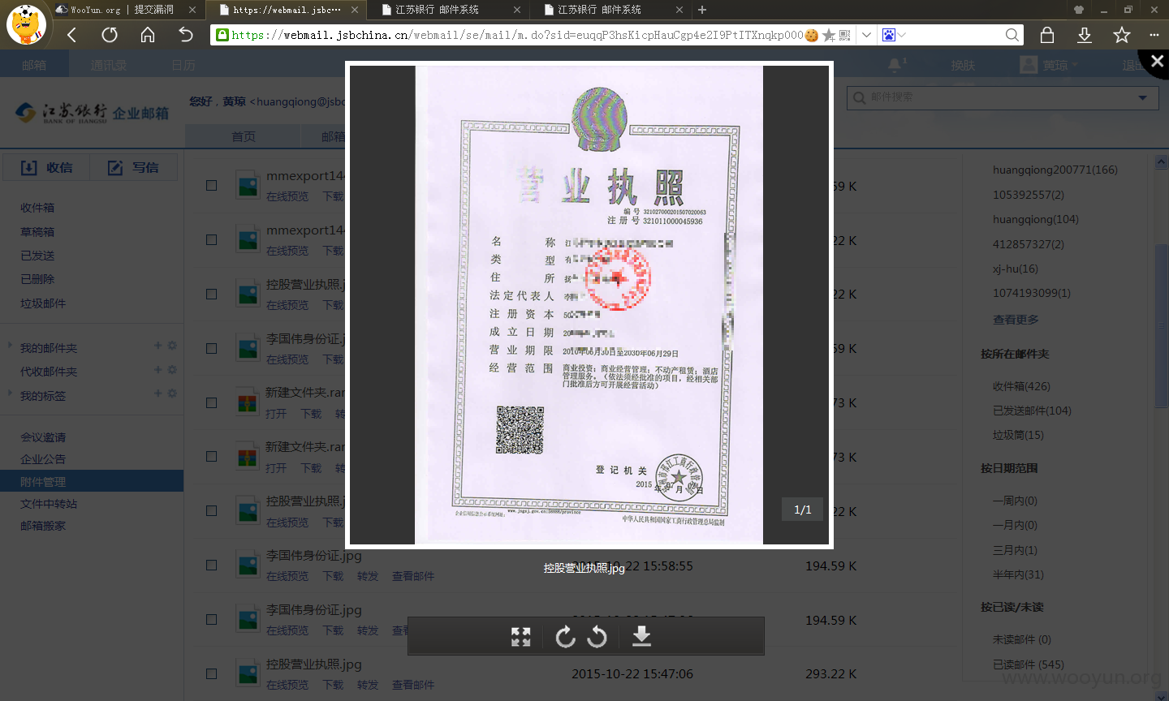Screen dimensions: 1169x701
Task: Open 附件管理 attachment management
Action: (x=92, y=481)
